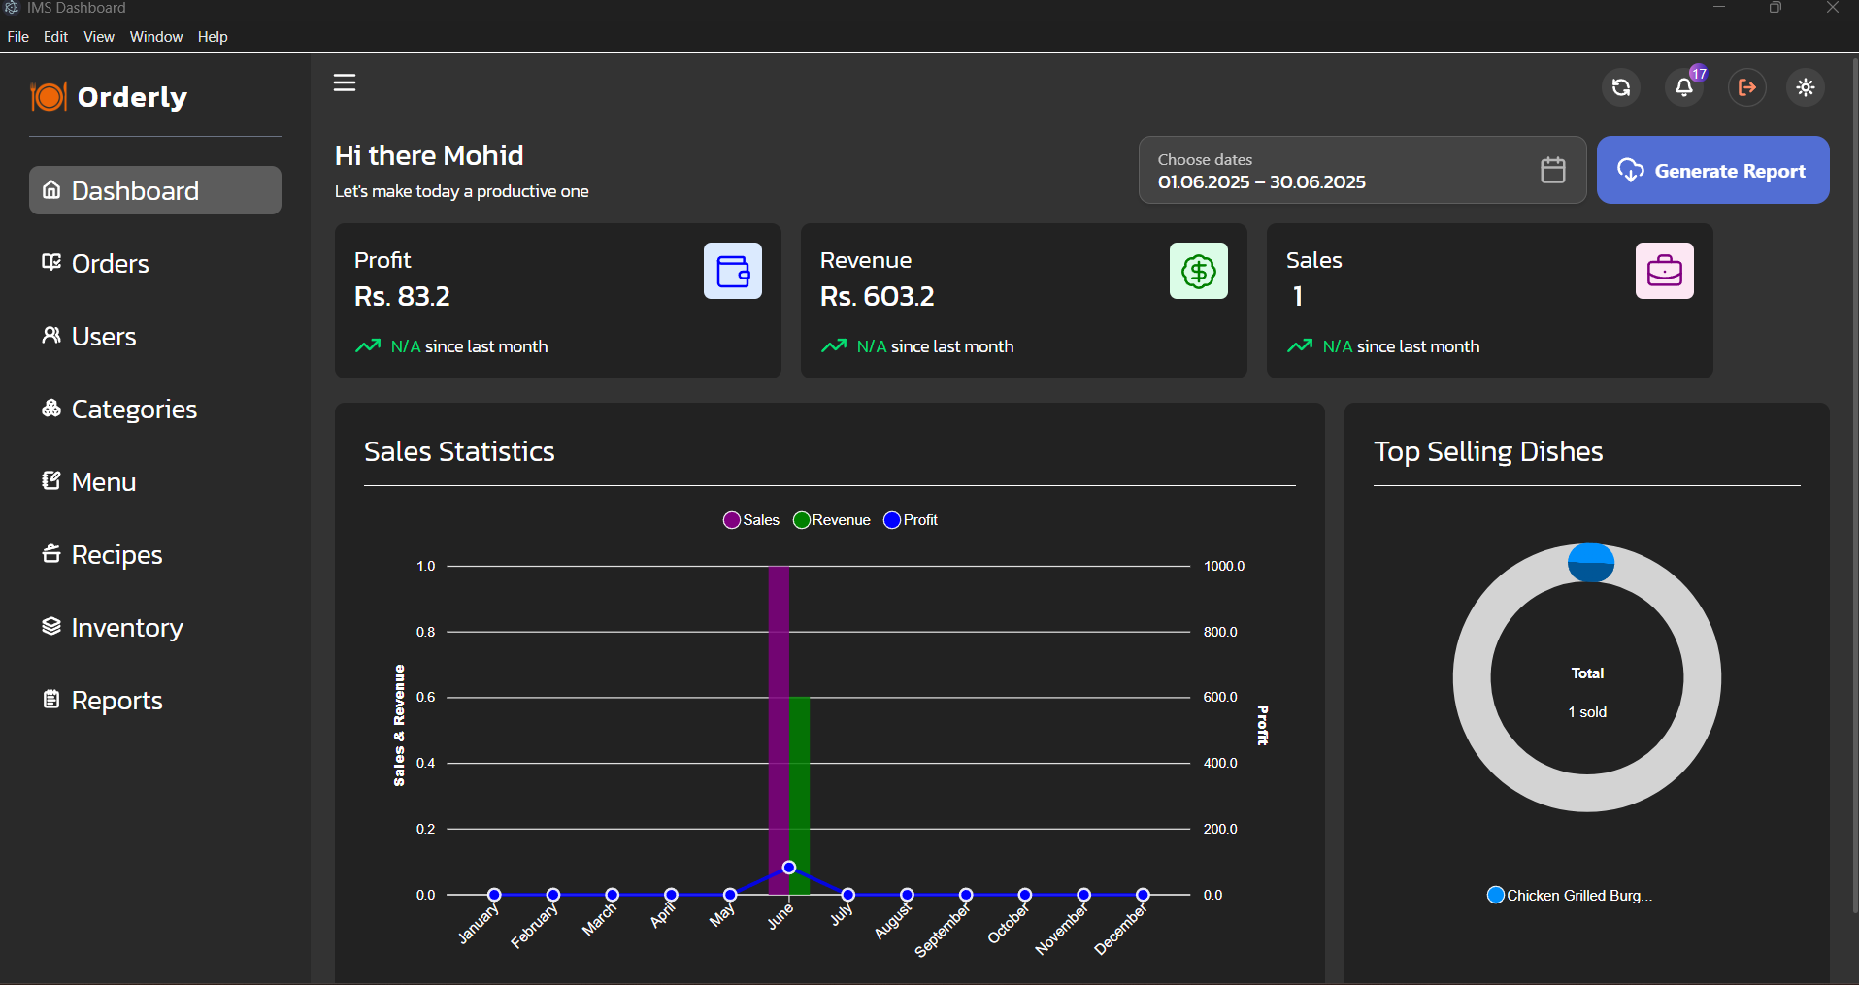Click the green June Revenue bar
The width and height of the screenshot is (1859, 985).
pos(799,796)
